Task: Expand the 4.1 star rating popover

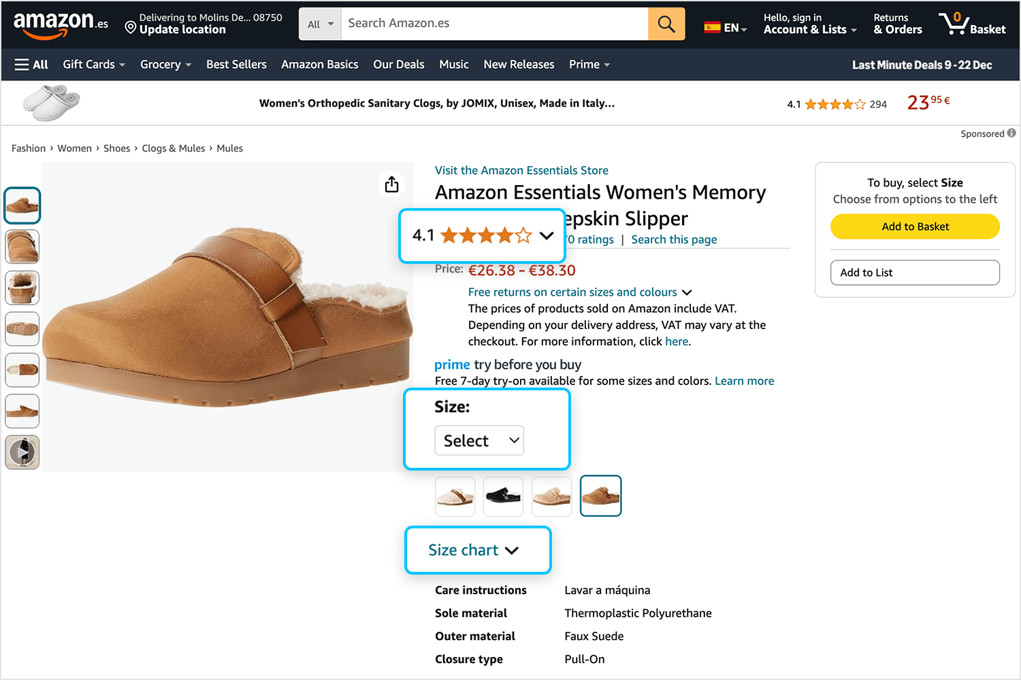Action: pyautogui.click(x=483, y=236)
